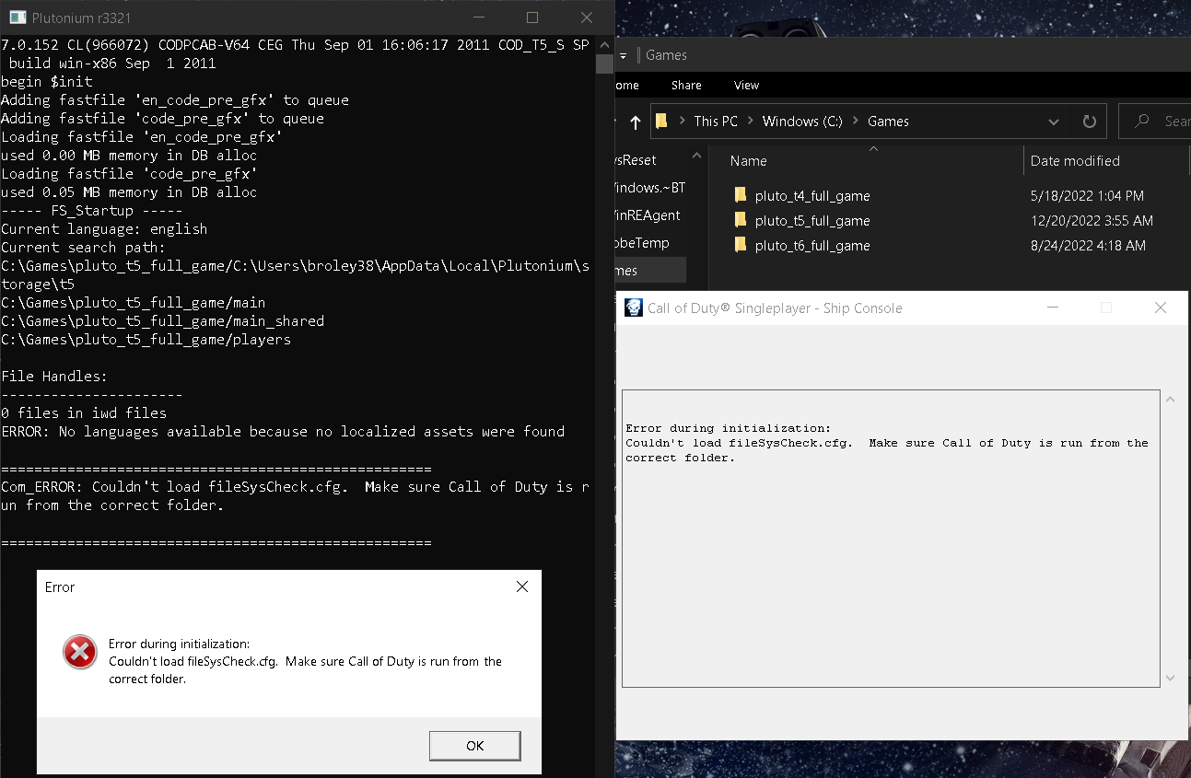Viewport: 1191px width, 778px height.
Task: Select pluto_t6_full_game folder icon
Action: point(740,245)
